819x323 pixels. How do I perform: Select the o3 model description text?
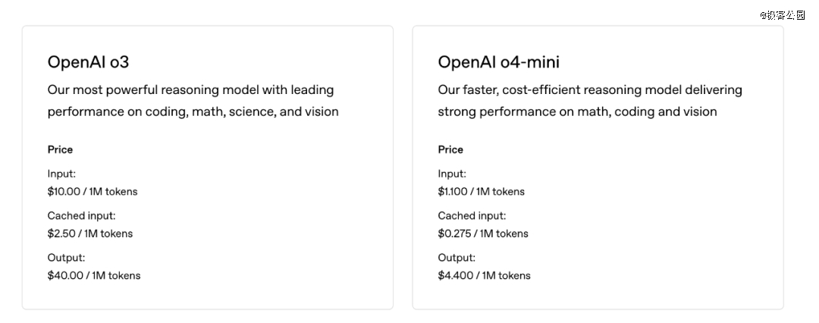pyautogui.click(x=193, y=100)
